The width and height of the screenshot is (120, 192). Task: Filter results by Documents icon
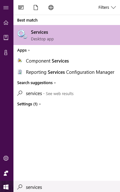(x=36, y=8)
